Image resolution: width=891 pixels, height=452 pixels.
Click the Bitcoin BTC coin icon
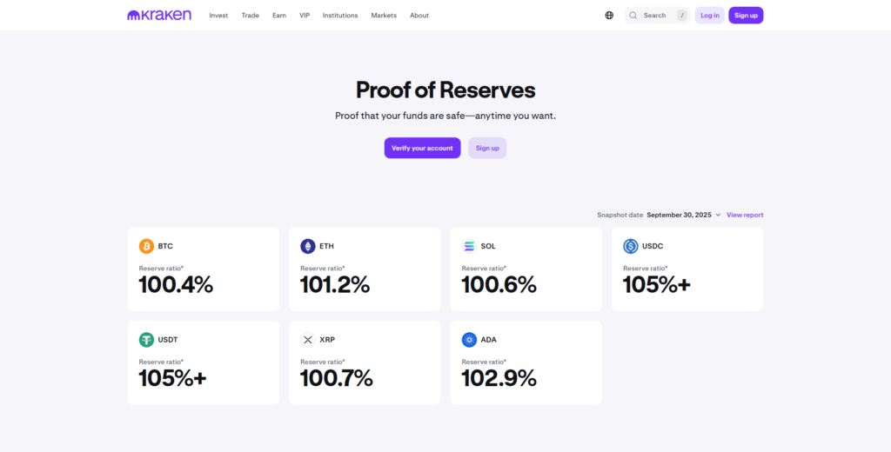pos(146,247)
